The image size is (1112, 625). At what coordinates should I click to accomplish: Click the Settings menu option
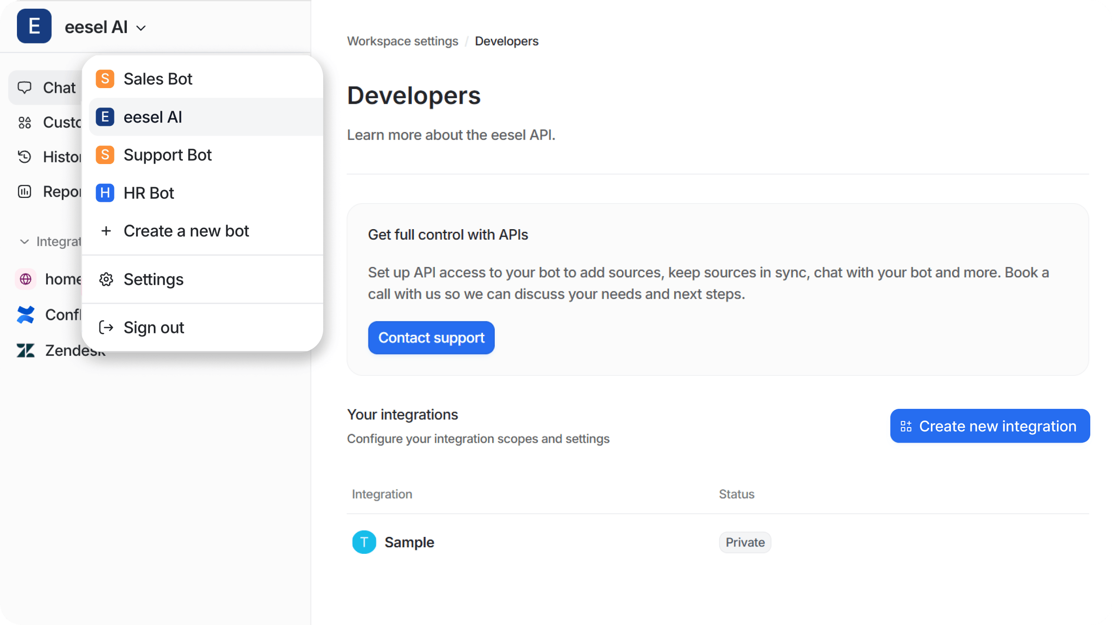tap(153, 280)
